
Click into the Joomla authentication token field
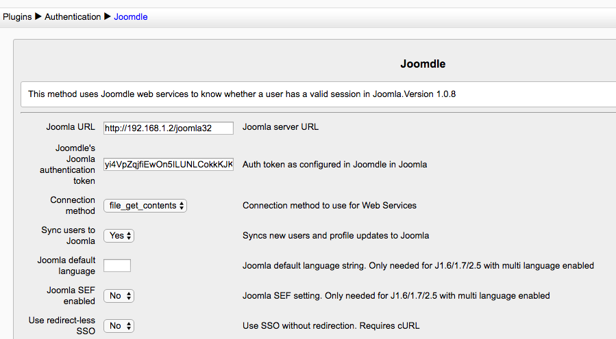tap(168, 165)
